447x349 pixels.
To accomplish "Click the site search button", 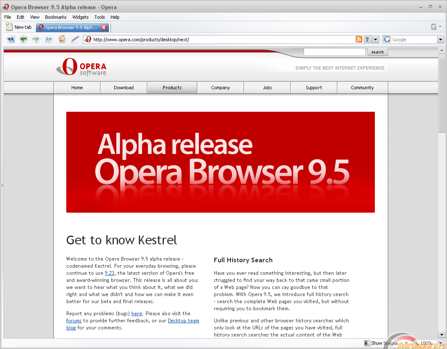I will click(x=377, y=52).
